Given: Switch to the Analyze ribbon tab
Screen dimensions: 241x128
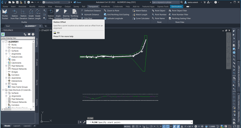Looking at the screenshot, I should (42, 7).
